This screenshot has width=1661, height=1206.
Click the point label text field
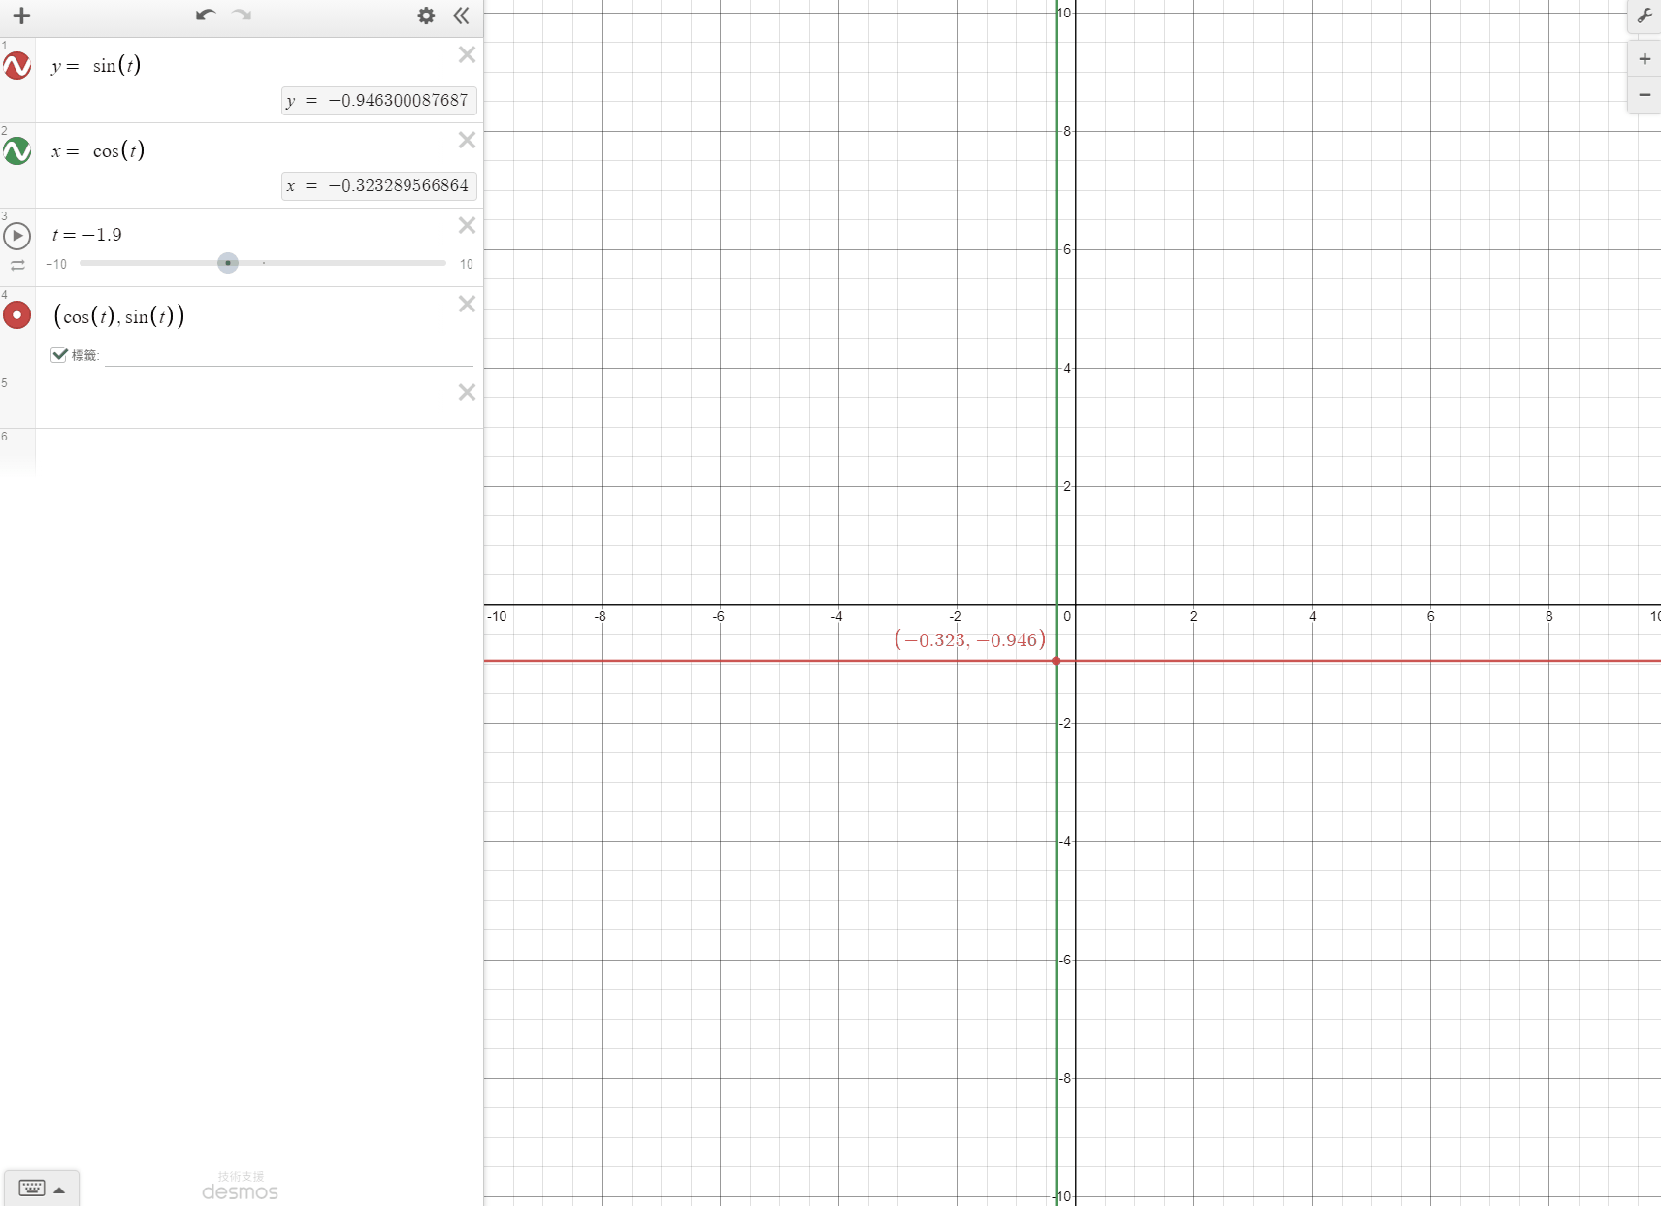click(288, 355)
